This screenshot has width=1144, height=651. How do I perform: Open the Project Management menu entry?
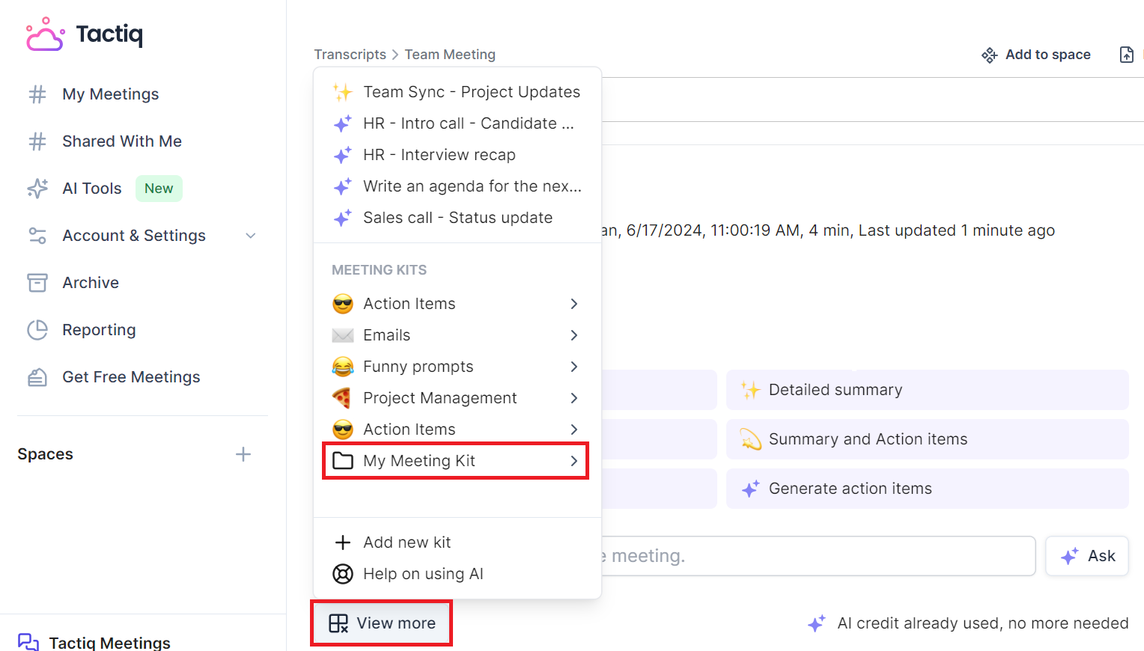point(457,398)
